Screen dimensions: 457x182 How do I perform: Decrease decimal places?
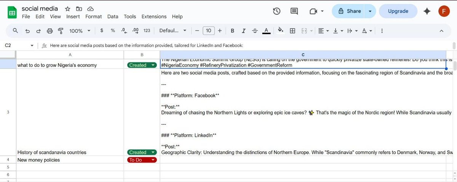coord(124,31)
